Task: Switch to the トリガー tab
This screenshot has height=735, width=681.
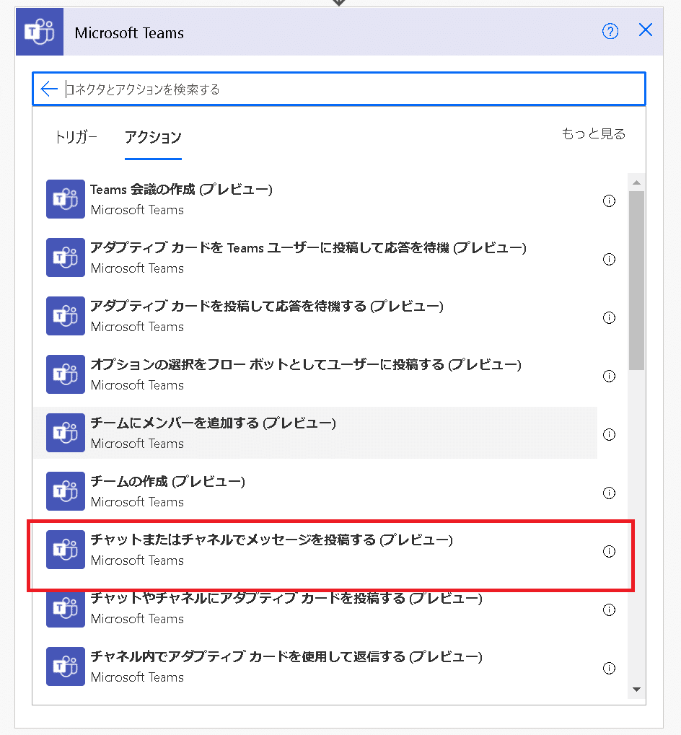Action: [76, 137]
